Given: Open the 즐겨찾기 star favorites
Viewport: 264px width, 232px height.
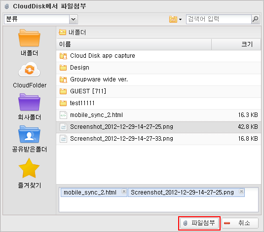Looking at the screenshot, I should pos(29,168).
